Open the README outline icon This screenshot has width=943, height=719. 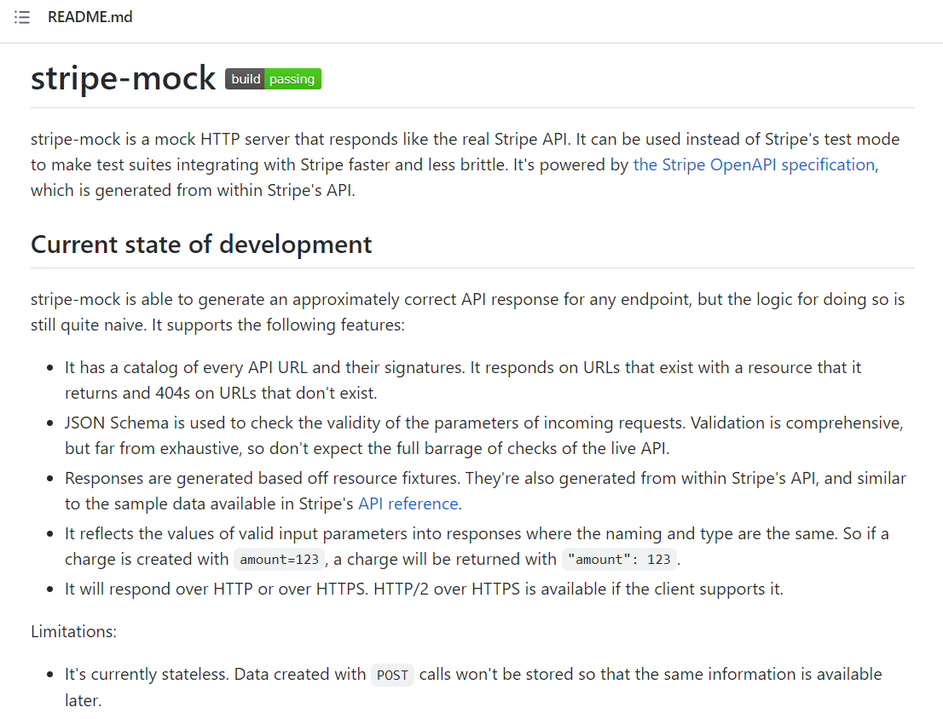(x=22, y=18)
